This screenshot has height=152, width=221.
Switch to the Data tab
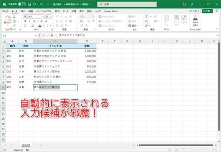tap(65, 11)
